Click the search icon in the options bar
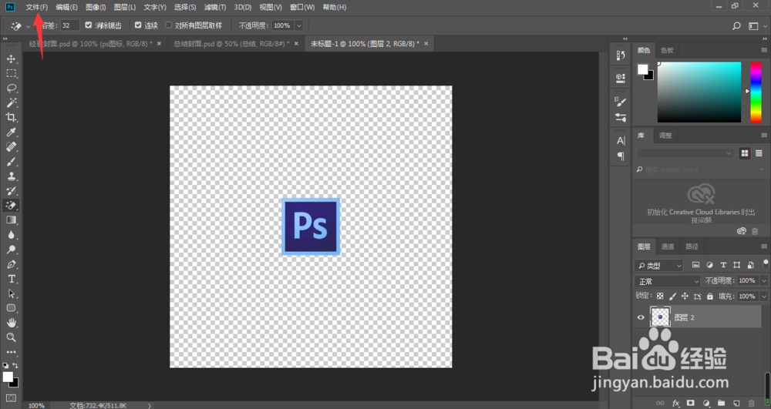The image size is (771, 409). click(x=736, y=26)
